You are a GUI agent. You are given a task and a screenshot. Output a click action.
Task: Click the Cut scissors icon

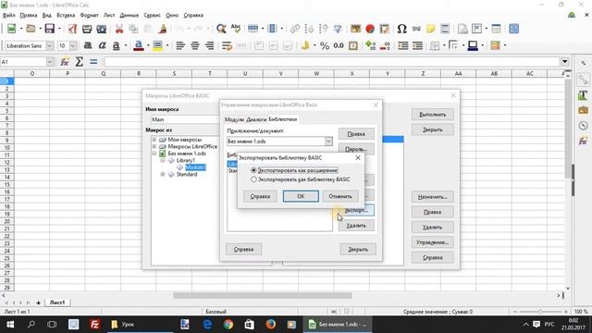[119, 29]
